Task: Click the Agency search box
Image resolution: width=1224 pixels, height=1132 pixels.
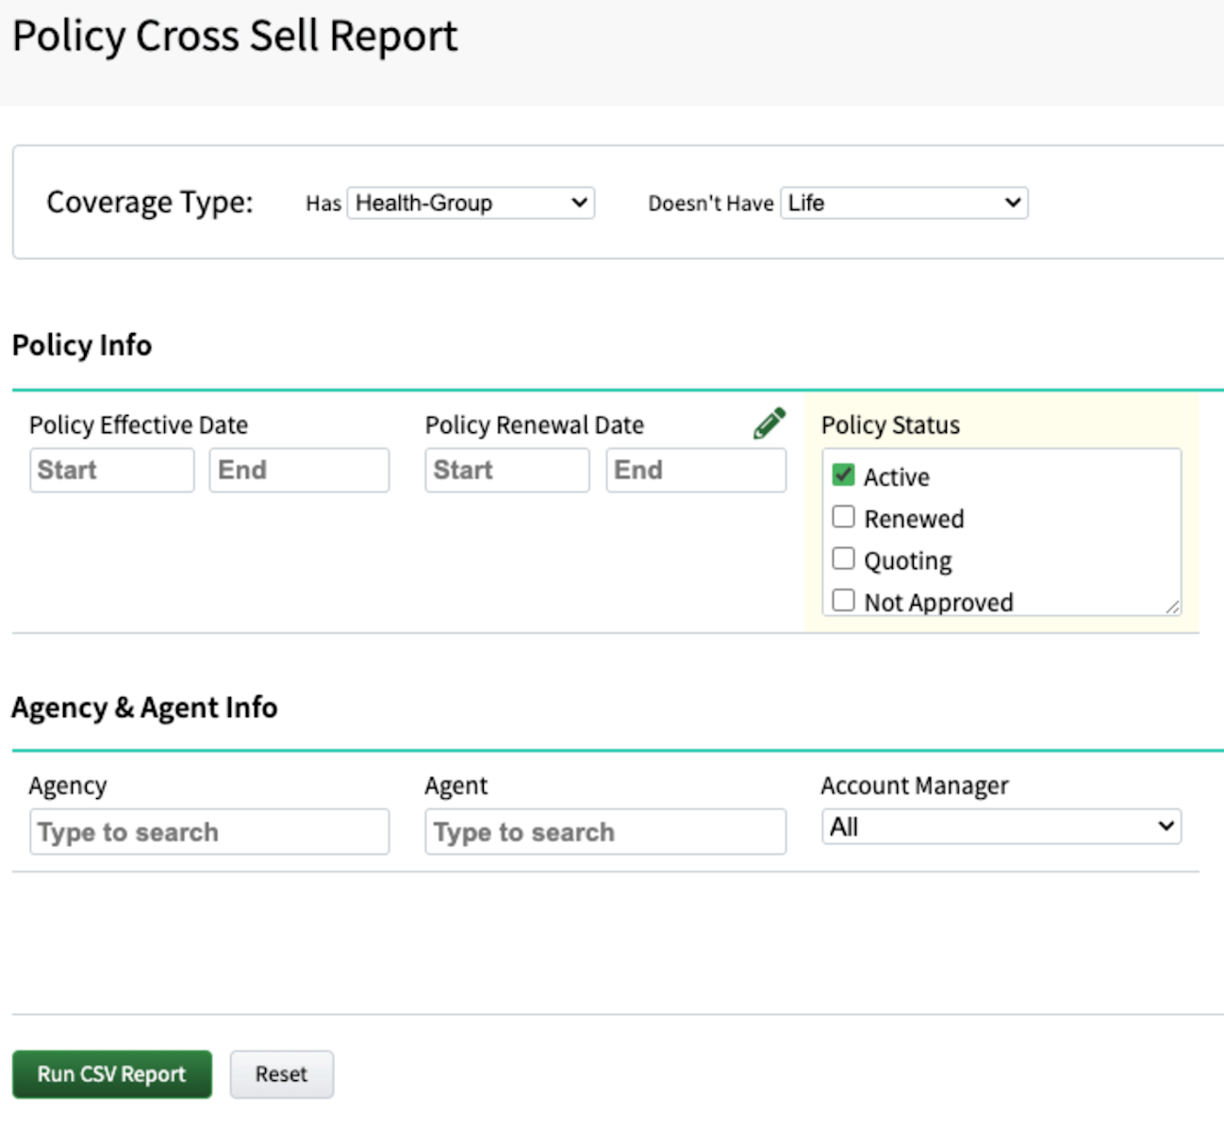Action: 209,832
